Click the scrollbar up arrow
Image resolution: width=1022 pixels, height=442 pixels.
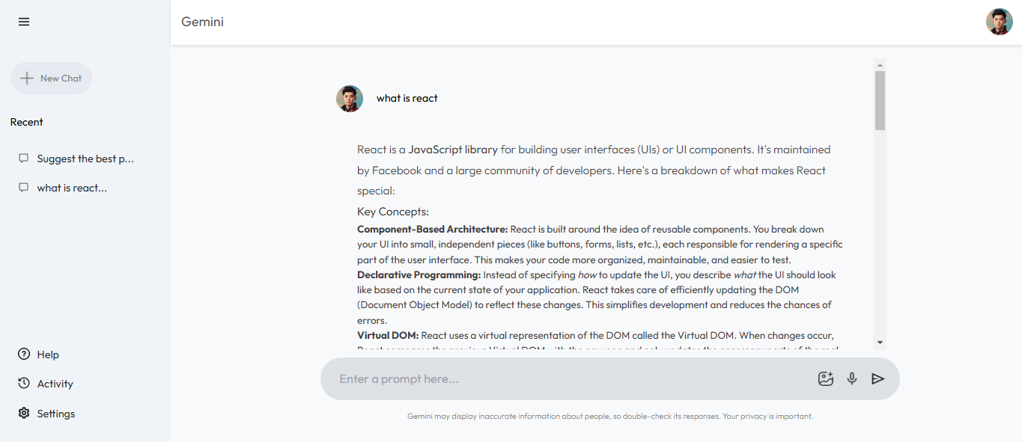(x=880, y=65)
